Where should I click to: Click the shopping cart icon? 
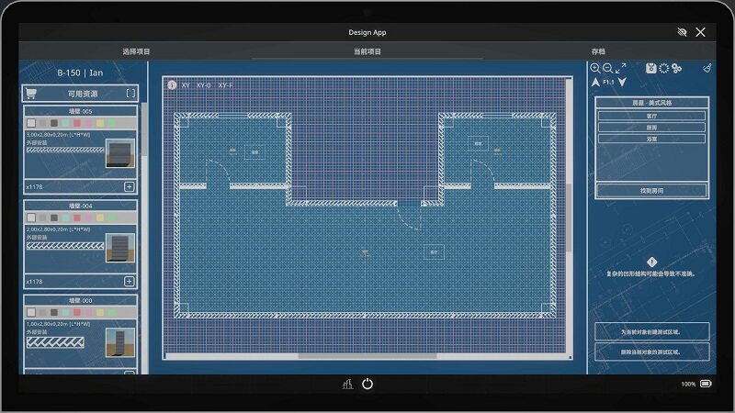(31, 94)
